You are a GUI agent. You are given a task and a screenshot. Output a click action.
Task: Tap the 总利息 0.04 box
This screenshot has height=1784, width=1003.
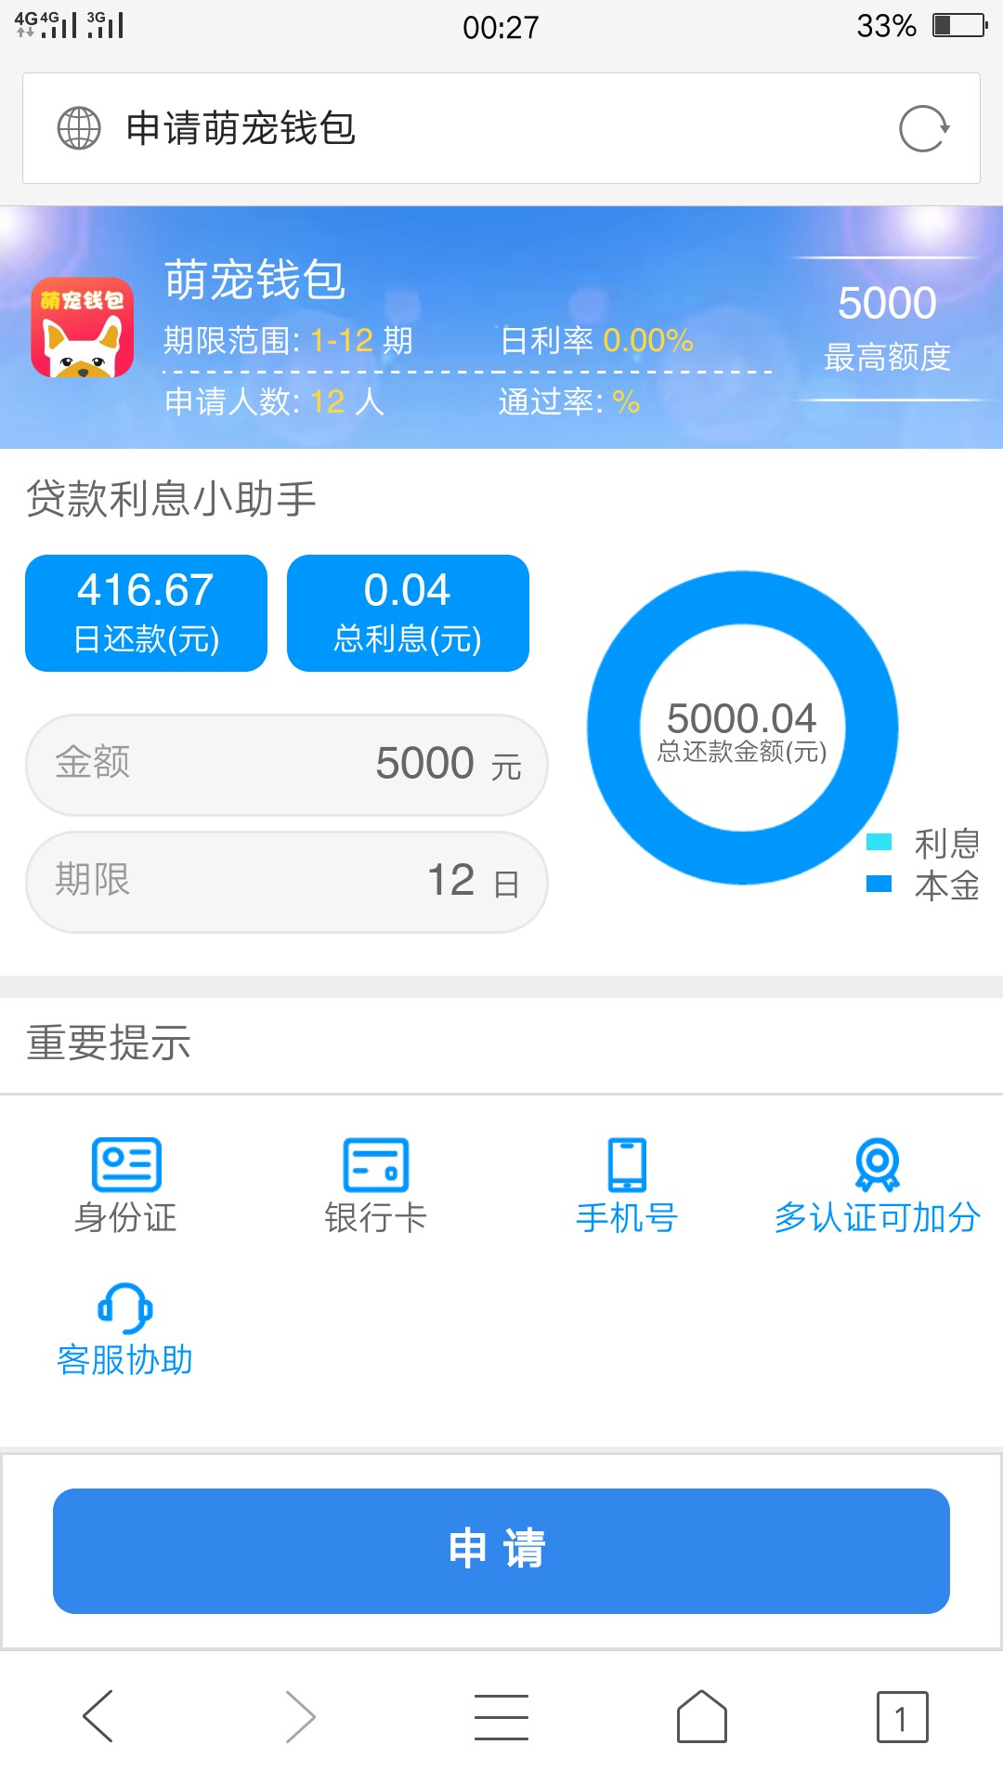408,613
